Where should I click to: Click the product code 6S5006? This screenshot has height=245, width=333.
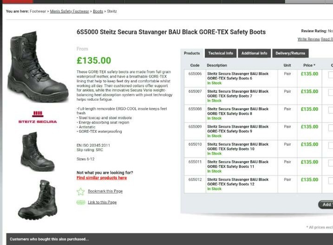tap(195, 74)
